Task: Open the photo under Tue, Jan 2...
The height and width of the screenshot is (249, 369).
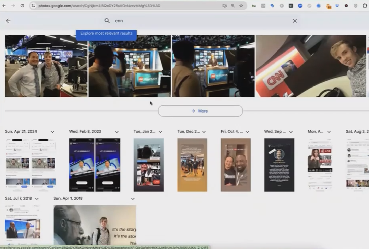Action: point(149,165)
